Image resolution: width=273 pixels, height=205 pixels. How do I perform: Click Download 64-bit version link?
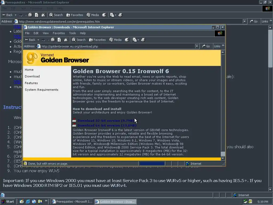click(107, 125)
